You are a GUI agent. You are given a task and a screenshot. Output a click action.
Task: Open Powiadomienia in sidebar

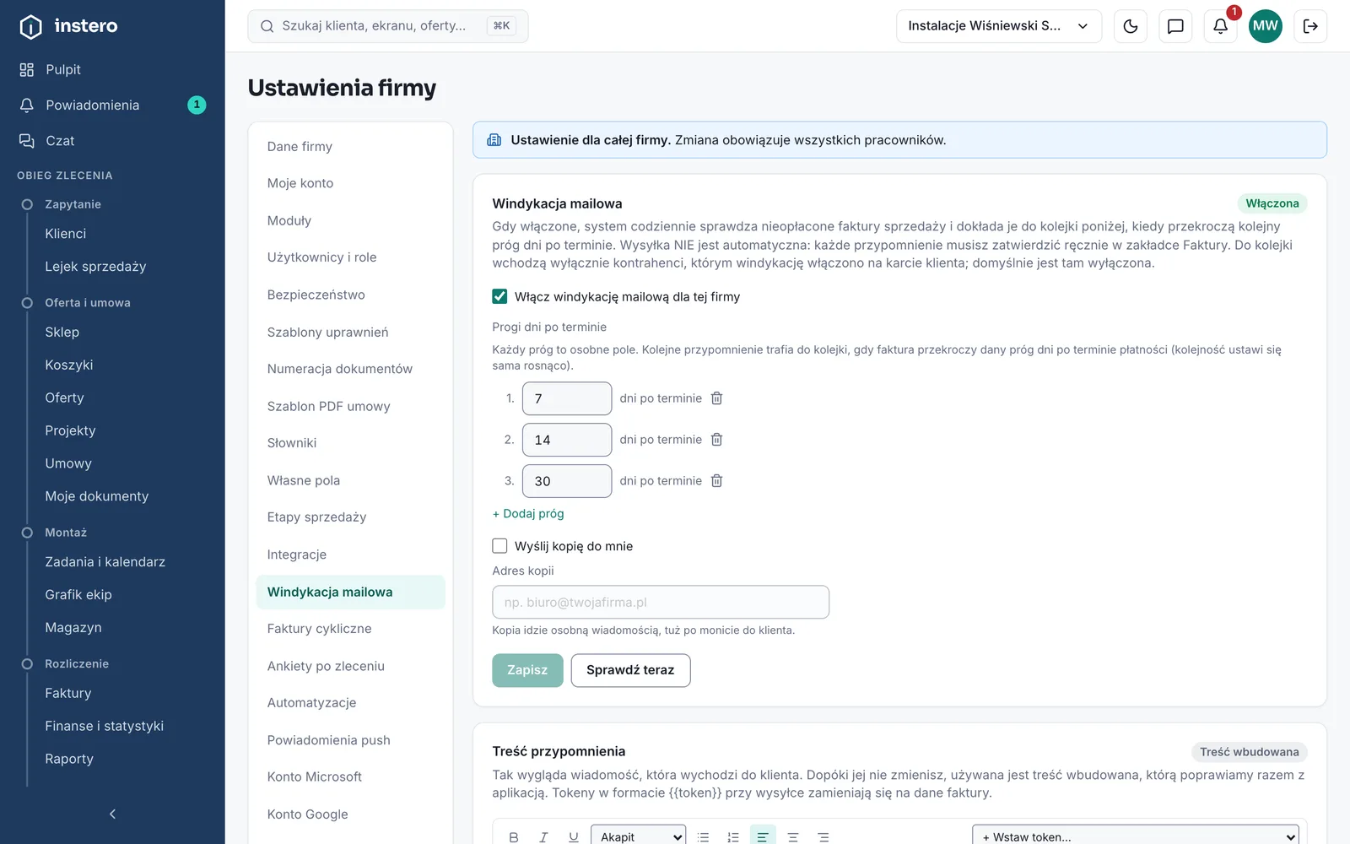(112, 105)
